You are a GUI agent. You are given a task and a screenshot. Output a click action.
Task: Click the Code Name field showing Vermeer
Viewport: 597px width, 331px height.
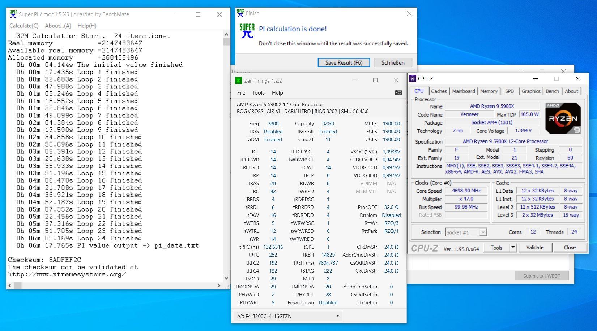(x=469, y=114)
